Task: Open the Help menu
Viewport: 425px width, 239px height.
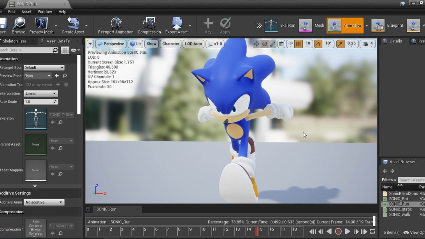Action: pos(62,12)
